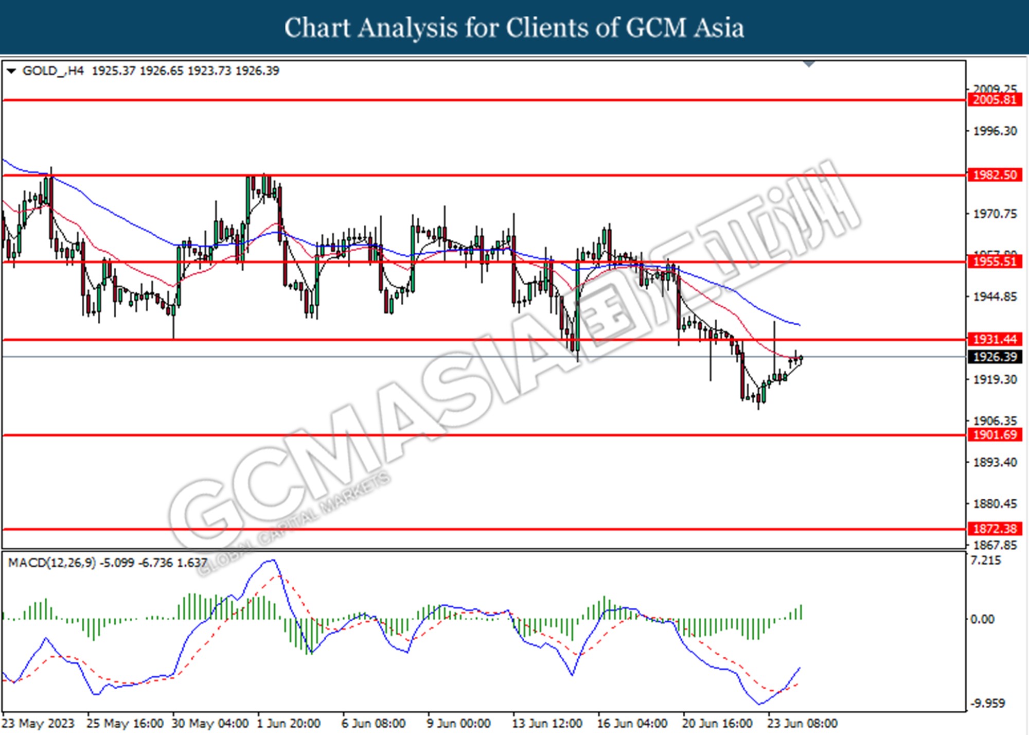The height and width of the screenshot is (735, 1029).
Task: Select the 6 Jun 08:00 date label
Action: coord(374,724)
